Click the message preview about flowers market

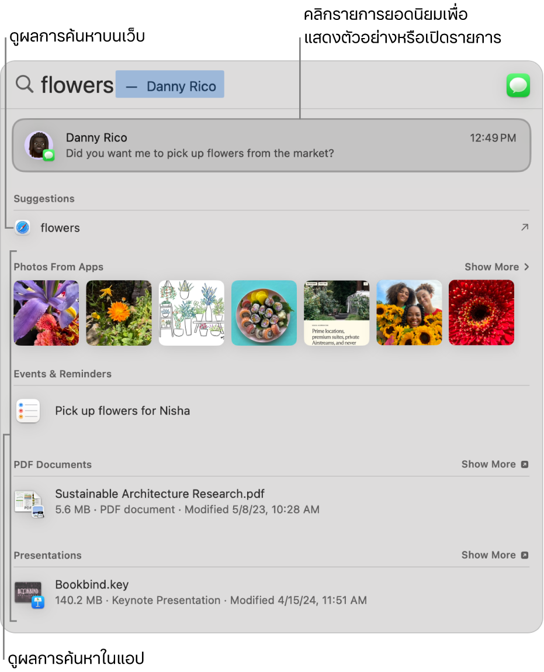click(200, 153)
